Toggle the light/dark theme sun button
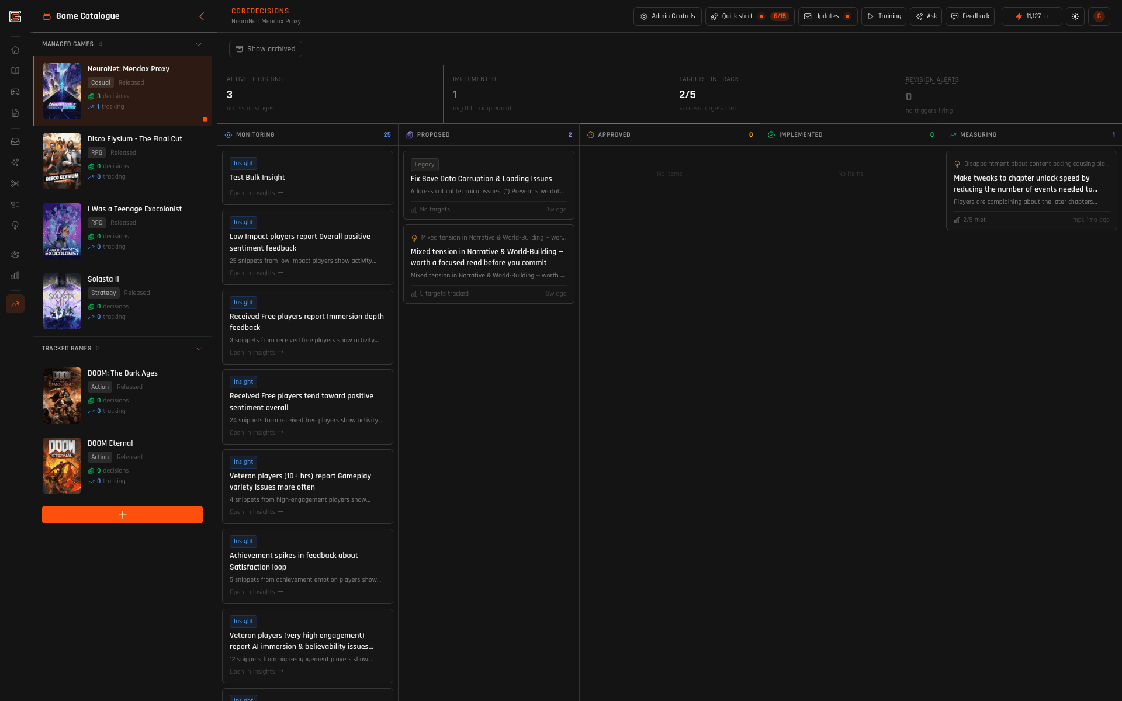Viewport: 1122px width, 701px height. coord(1075,16)
